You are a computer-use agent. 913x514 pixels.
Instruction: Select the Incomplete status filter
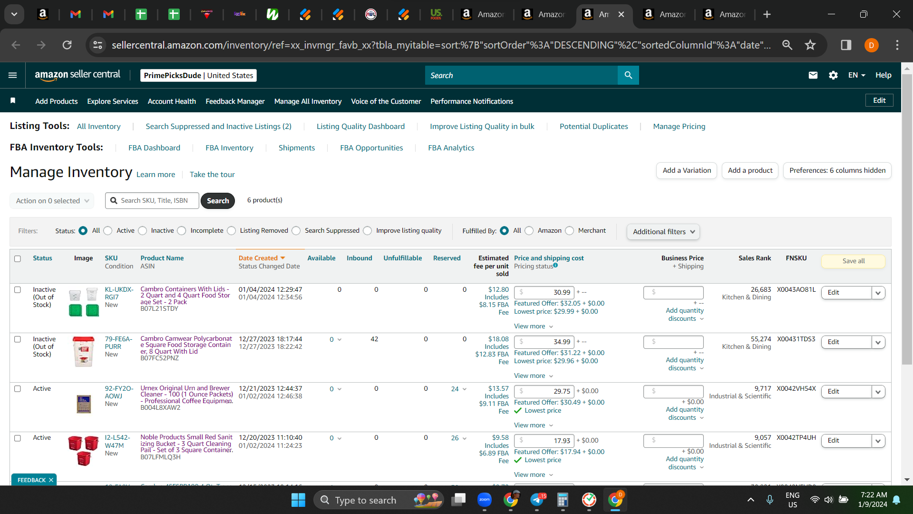click(182, 231)
